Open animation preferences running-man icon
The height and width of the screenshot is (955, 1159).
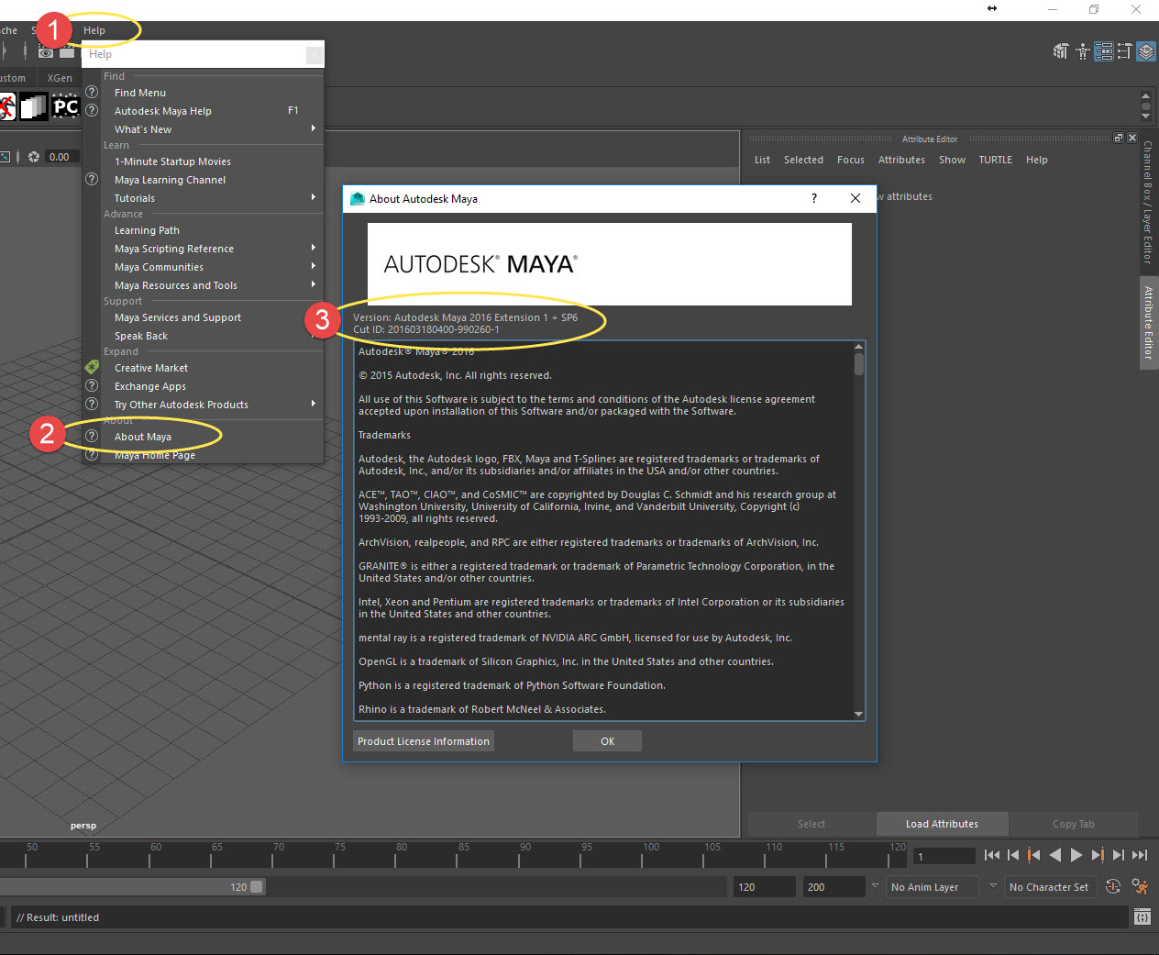point(1140,886)
